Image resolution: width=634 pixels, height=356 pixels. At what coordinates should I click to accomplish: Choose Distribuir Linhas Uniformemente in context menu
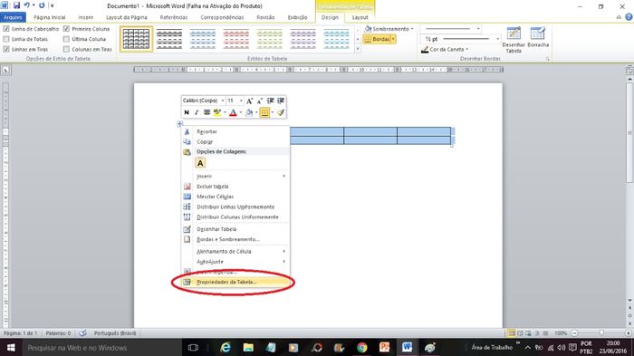click(235, 207)
